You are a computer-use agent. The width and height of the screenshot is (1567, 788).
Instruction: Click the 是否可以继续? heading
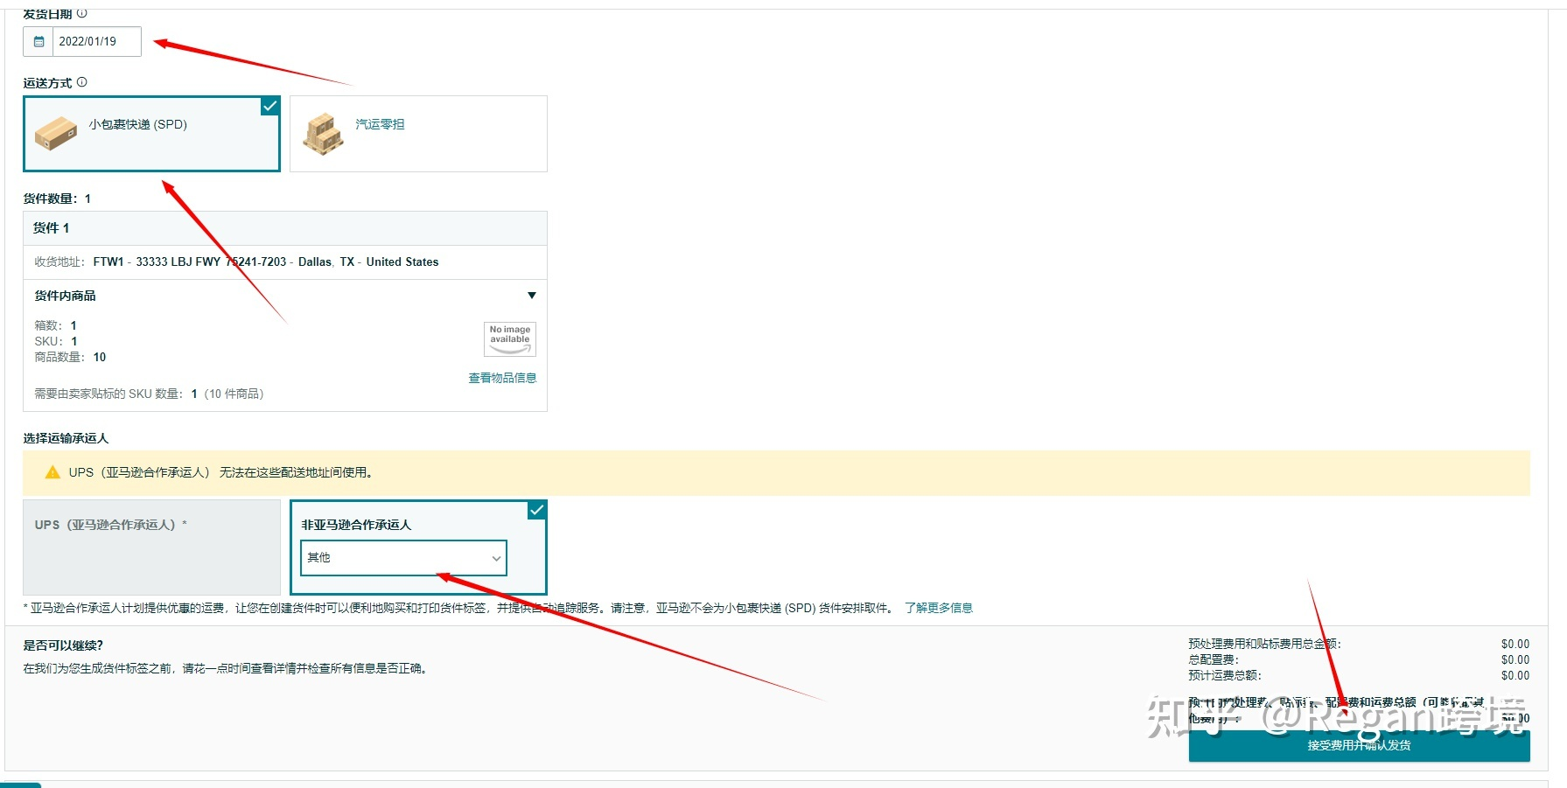63,645
